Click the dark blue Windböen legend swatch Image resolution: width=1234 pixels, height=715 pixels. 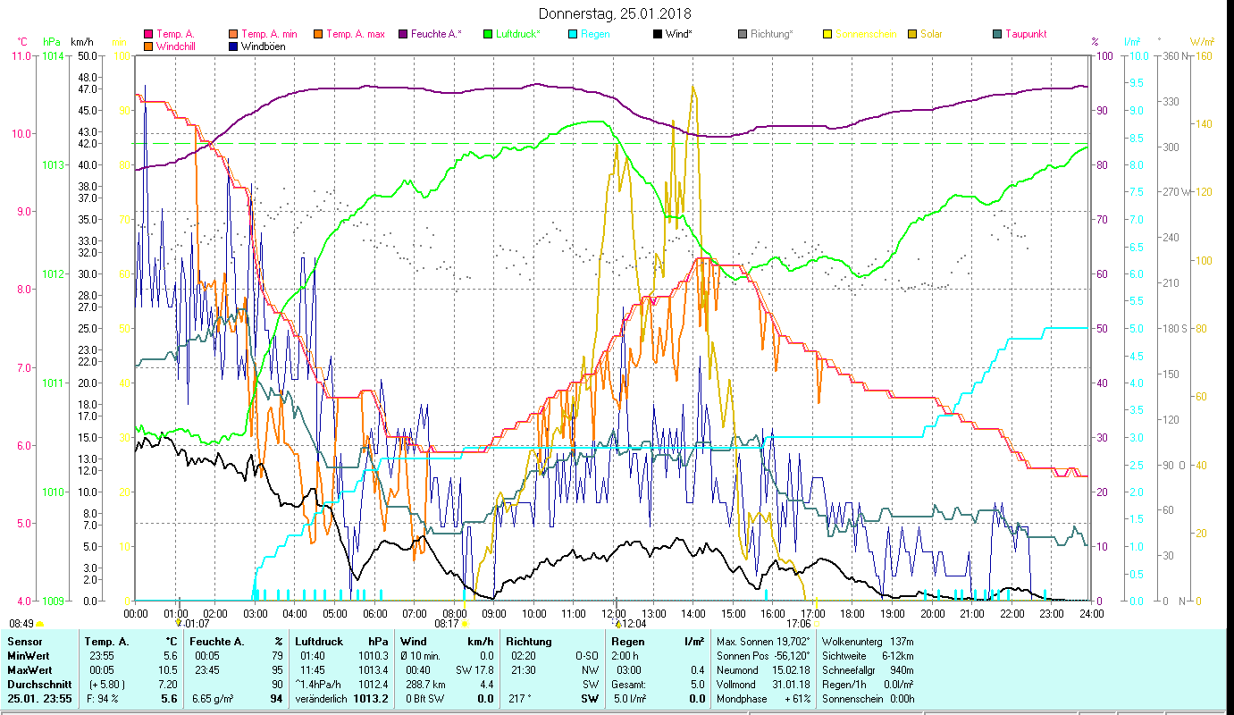click(234, 46)
